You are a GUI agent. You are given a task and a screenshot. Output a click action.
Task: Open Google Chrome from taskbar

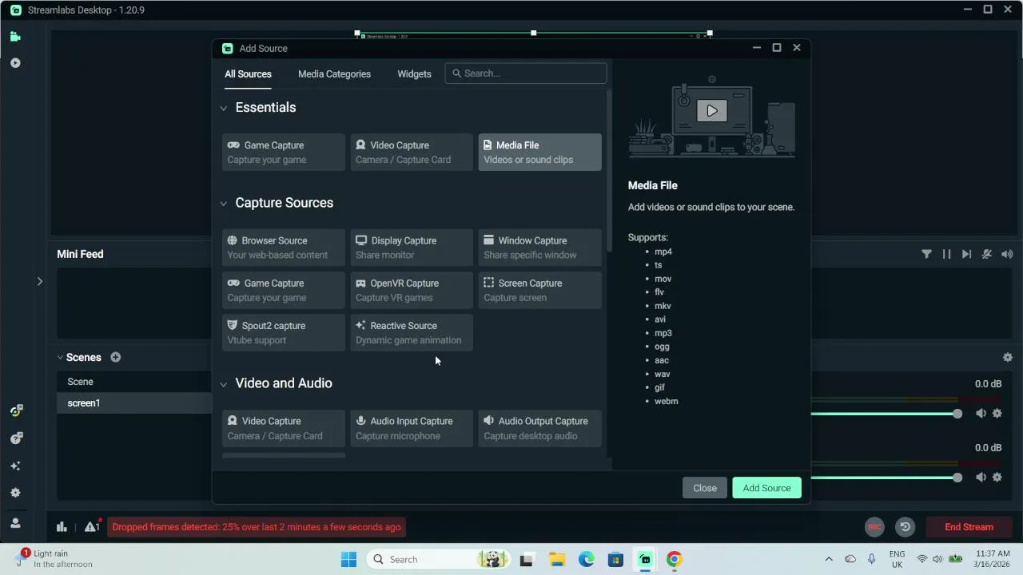(674, 560)
